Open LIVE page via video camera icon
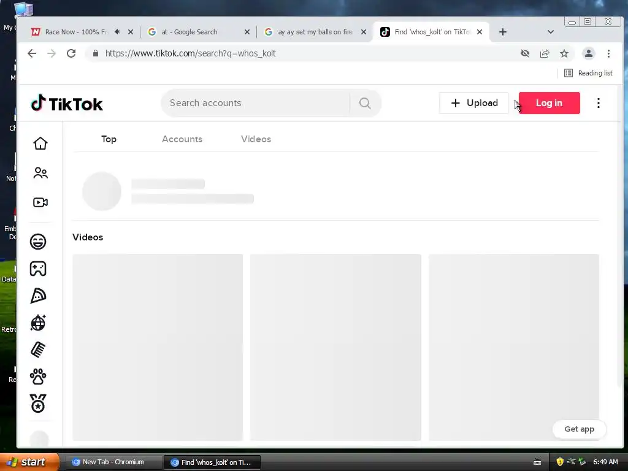 tap(40, 202)
